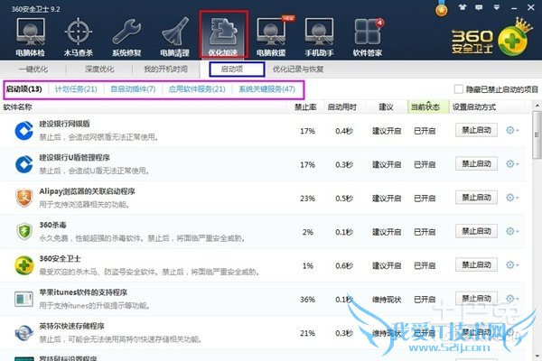Viewport: 542px width, 361px height.
Task: Open 电脑救援 computer rescue icon
Action: click(271, 37)
